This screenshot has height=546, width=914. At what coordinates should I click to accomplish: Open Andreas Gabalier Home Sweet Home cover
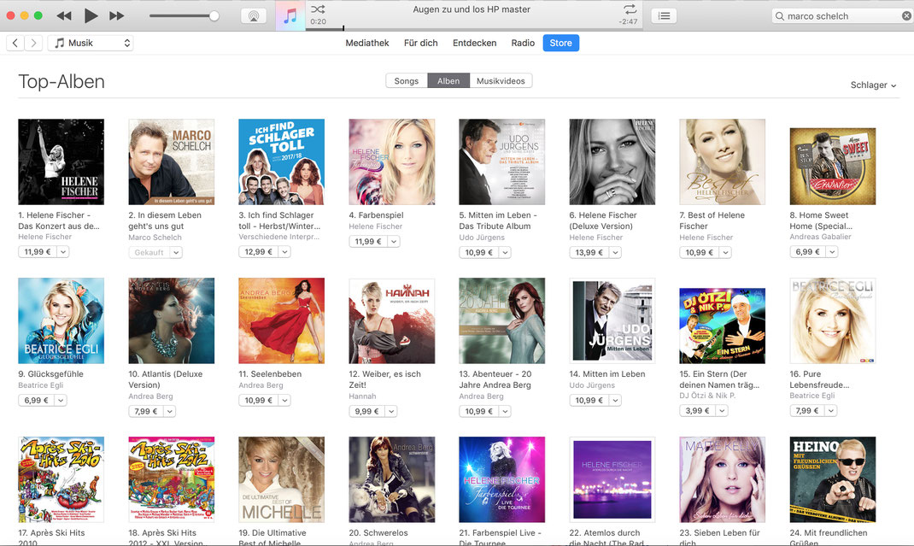(x=832, y=167)
